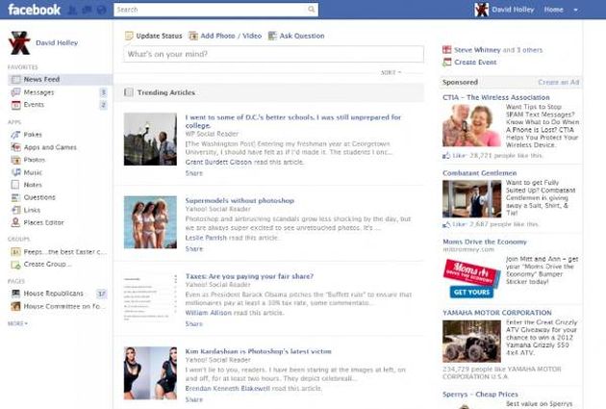Click the Georgetown article thumbnail
Viewport: 606px width, 409px height.
[x=150, y=140]
